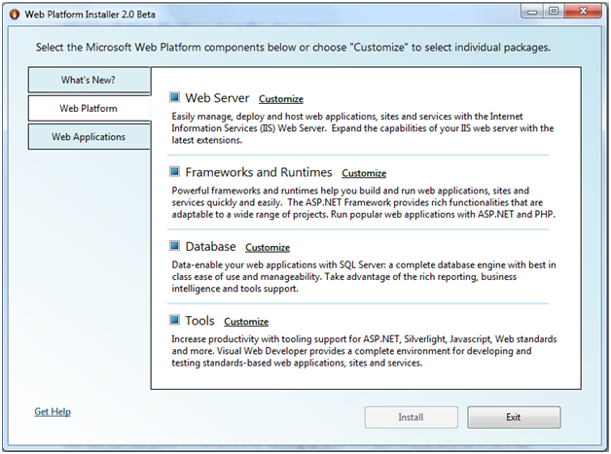Viewport: 611px width, 454px height.
Task: Click the Tools description paragraph
Action: [364, 351]
